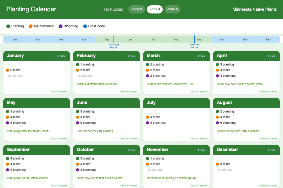This screenshot has width=283, height=188.
Task: Open the August card header
Action: point(246,103)
